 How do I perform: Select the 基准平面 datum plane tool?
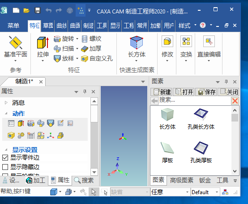tap(16, 48)
